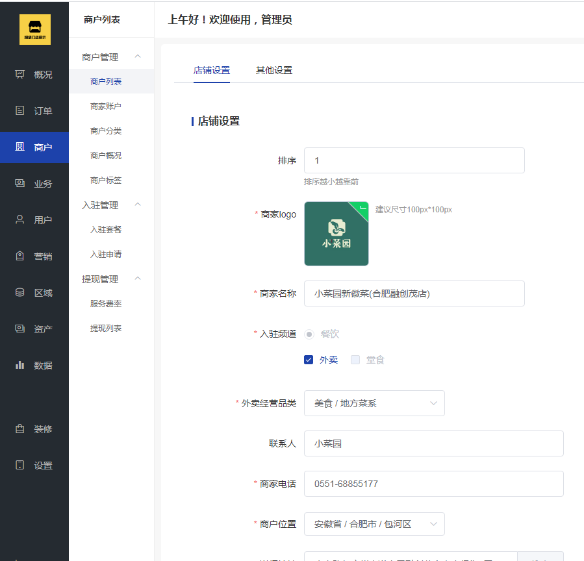This screenshot has width=584, height=561.
Task: Click the 排序 input field
Action: point(414,160)
